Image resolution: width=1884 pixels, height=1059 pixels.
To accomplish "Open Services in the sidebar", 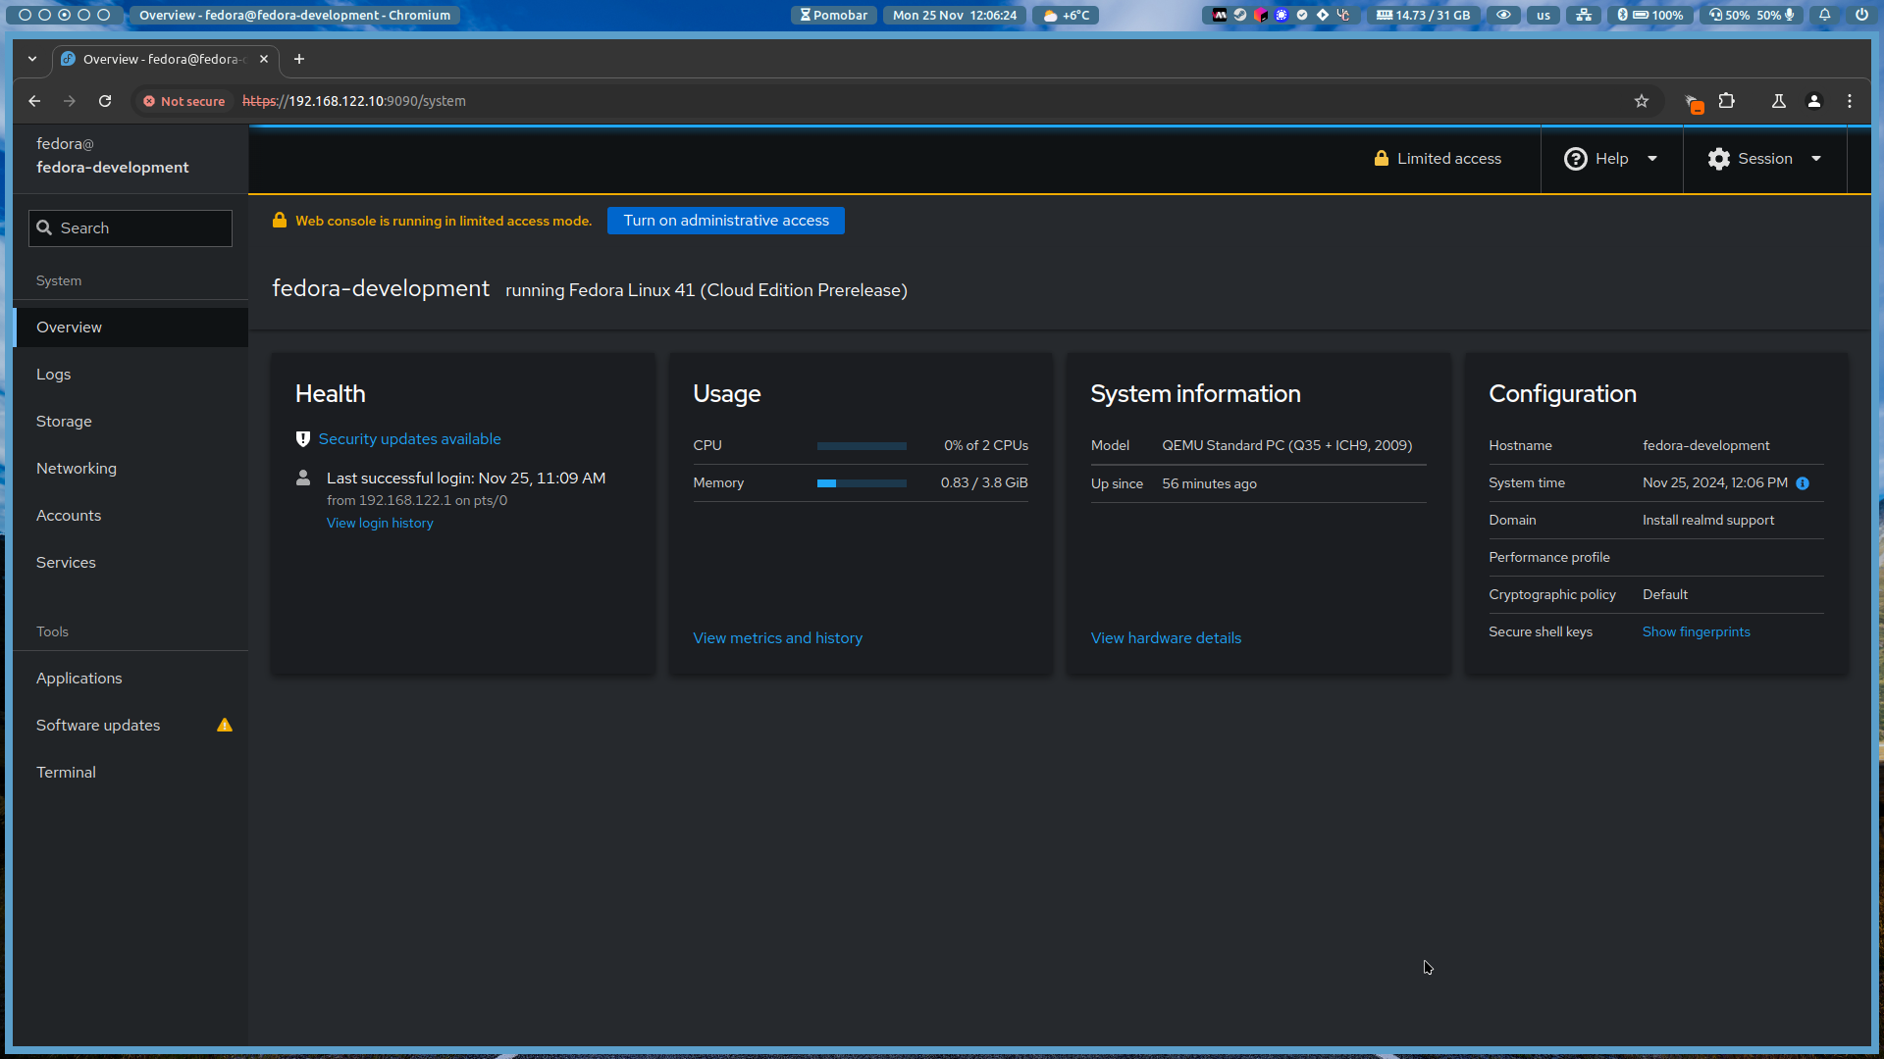I will point(131,563).
